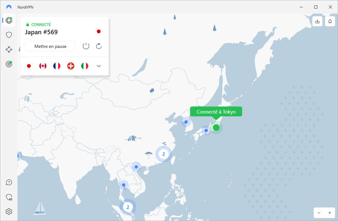Open the referral shield showing 40

click(x=9, y=197)
